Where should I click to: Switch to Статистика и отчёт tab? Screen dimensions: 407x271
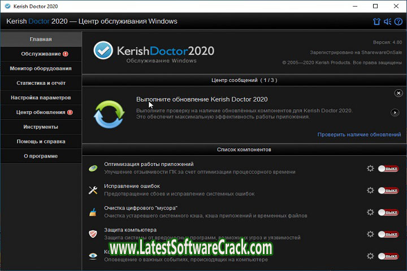coord(41,83)
